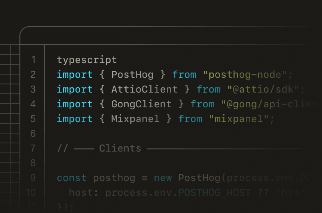
Task: Click the const keyword on line 9
Action: tap(72, 178)
